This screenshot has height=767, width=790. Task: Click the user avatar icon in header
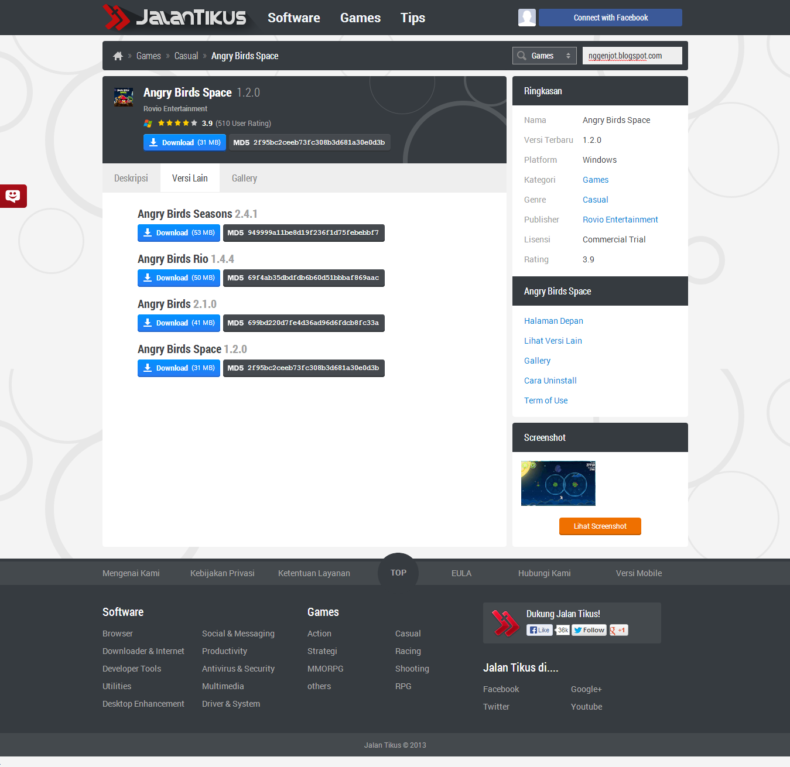point(527,18)
